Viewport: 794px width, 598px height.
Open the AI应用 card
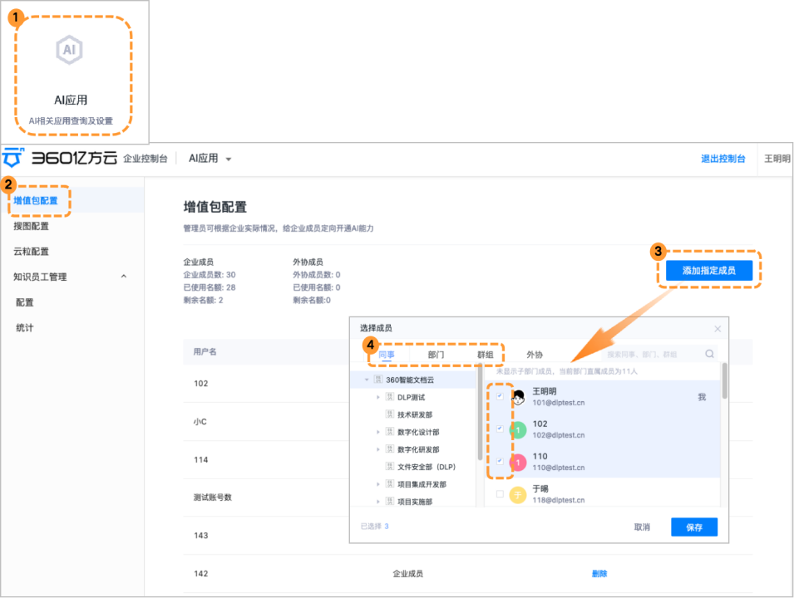click(x=73, y=76)
